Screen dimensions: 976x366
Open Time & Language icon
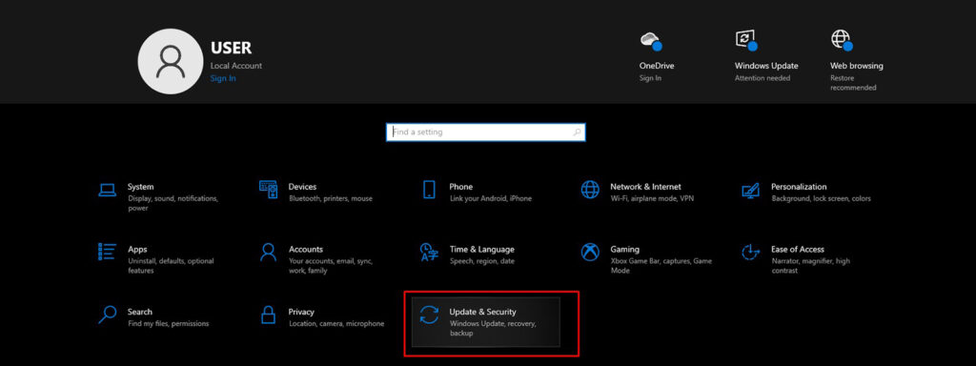click(429, 252)
